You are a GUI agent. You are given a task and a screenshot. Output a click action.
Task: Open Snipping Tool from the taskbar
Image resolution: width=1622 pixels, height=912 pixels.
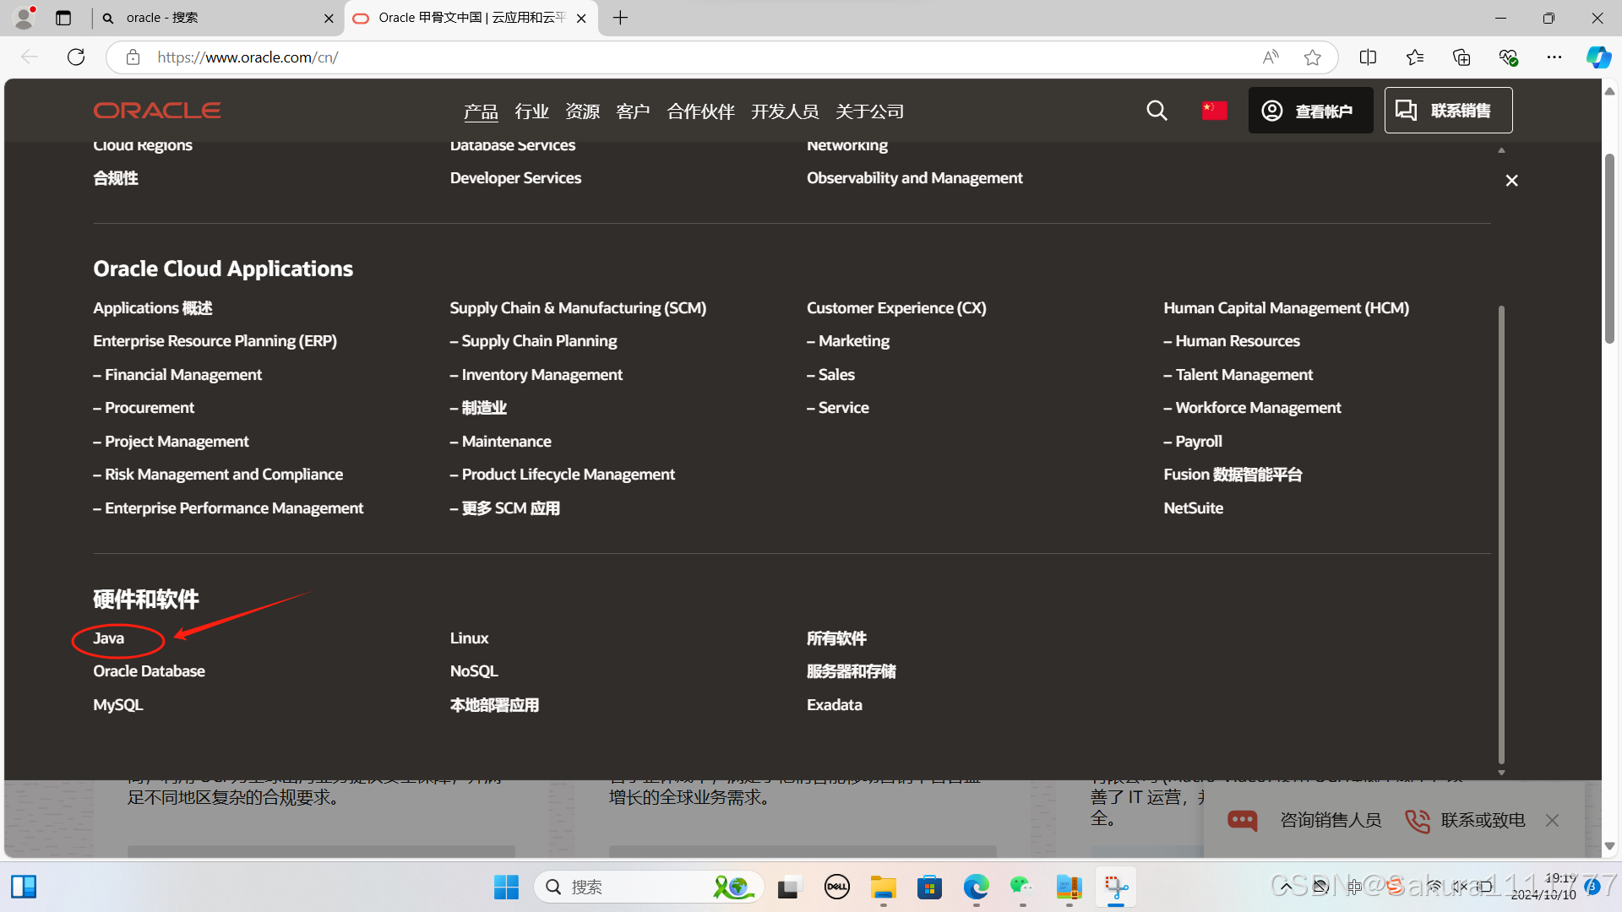(x=1116, y=887)
